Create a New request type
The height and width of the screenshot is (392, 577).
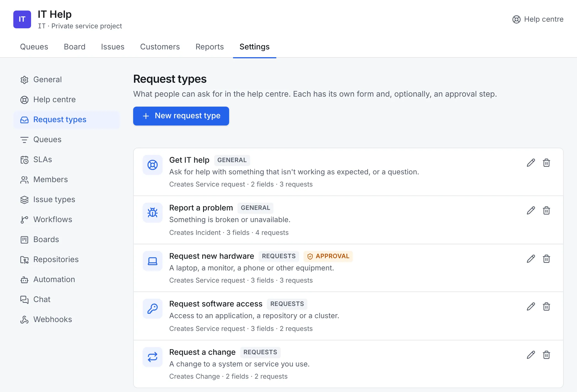pyautogui.click(x=181, y=116)
